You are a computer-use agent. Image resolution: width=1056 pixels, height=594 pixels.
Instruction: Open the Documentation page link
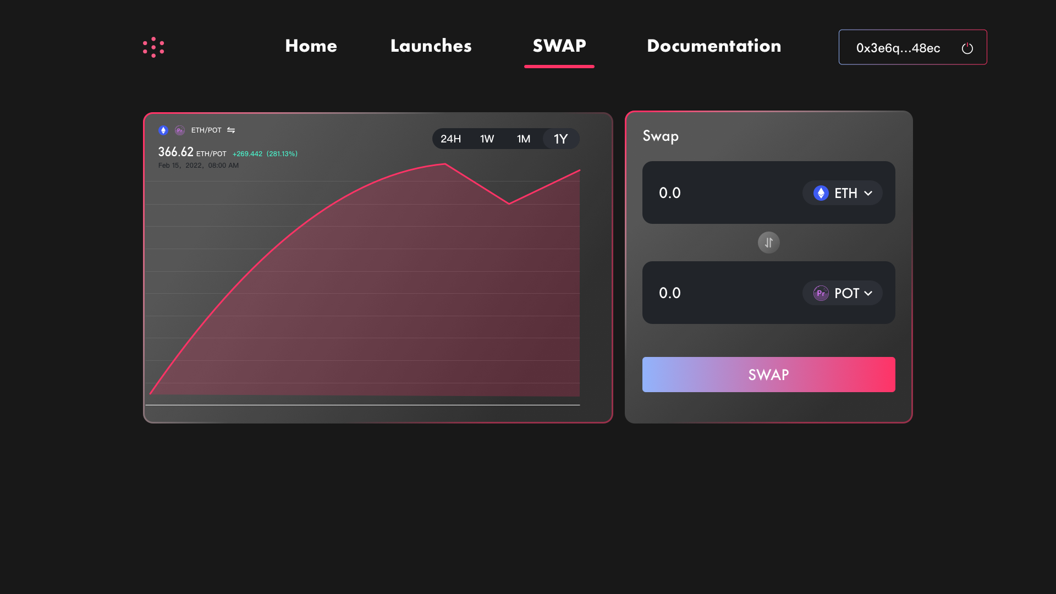point(713,46)
